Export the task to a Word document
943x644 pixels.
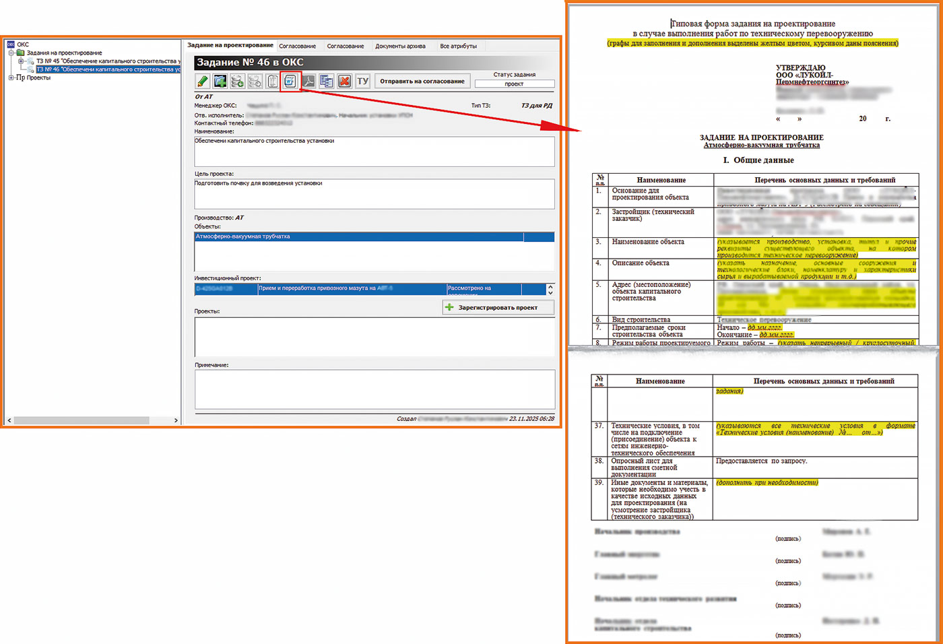click(x=290, y=82)
